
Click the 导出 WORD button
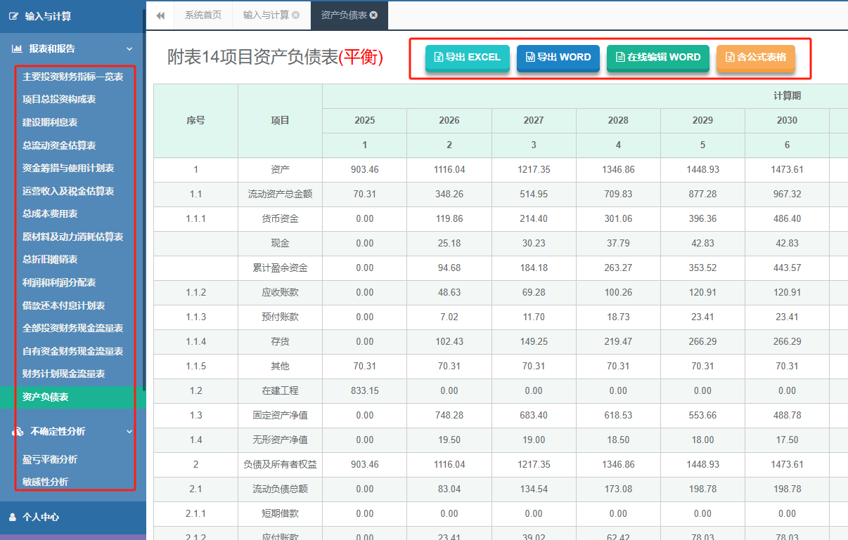(x=558, y=58)
